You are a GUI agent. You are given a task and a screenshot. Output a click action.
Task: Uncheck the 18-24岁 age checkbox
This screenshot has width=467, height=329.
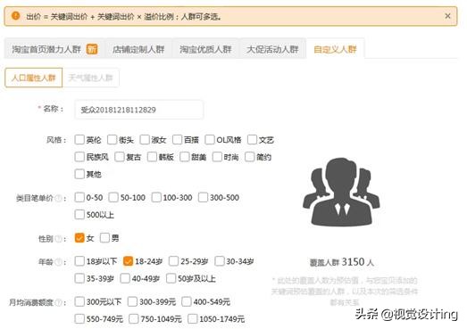pos(128,261)
